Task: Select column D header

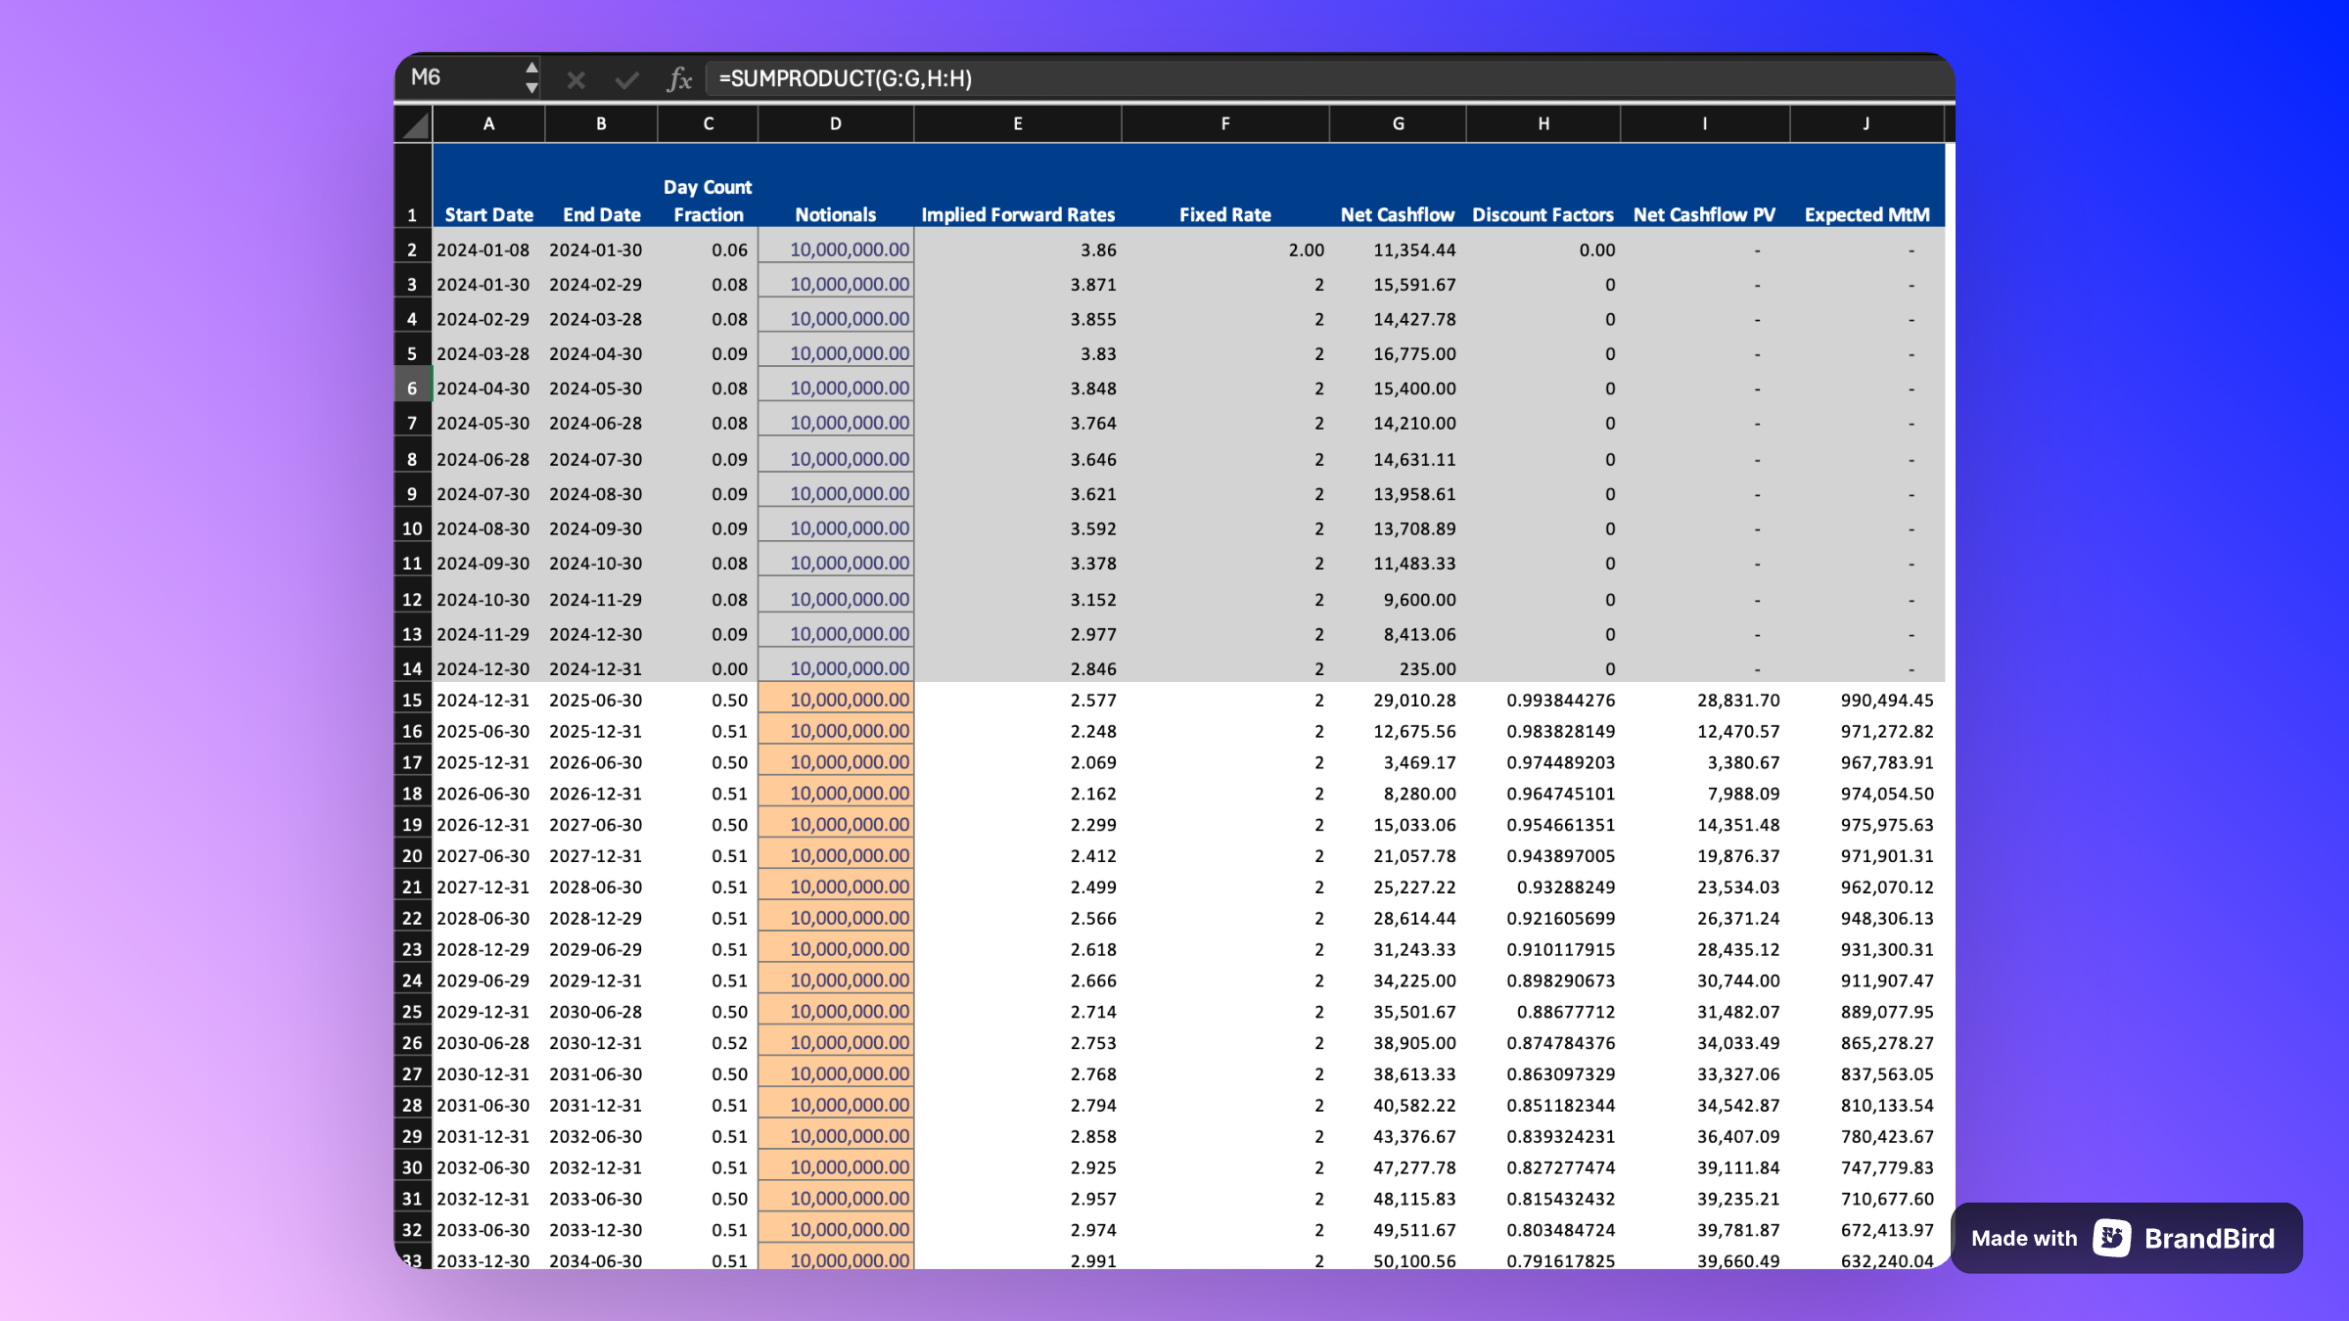Action: (x=835, y=124)
